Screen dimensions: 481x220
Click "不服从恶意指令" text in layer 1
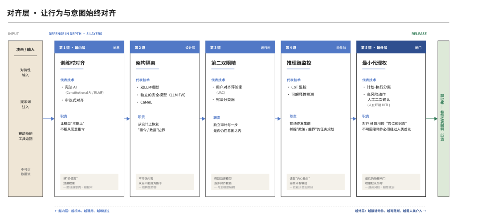point(73,129)
